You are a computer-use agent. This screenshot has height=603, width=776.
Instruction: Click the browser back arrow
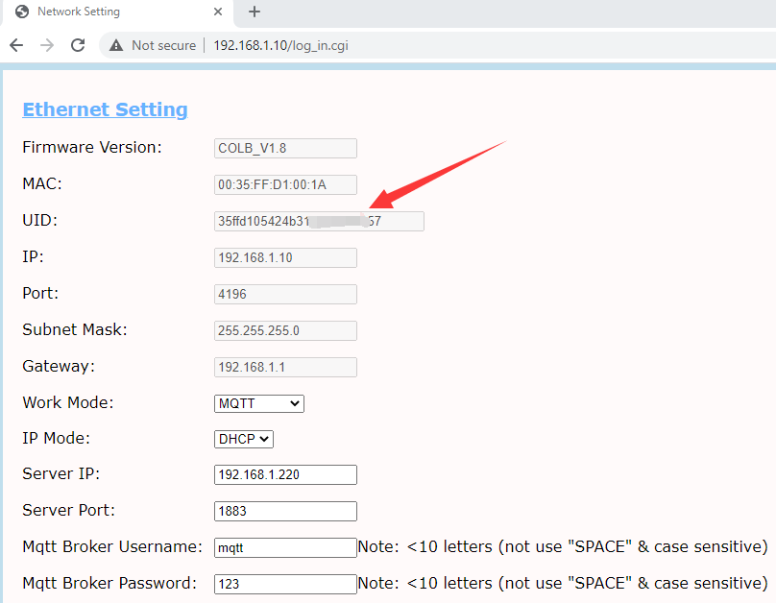pos(16,45)
